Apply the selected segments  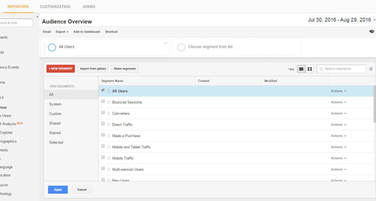[x=58, y=190]
